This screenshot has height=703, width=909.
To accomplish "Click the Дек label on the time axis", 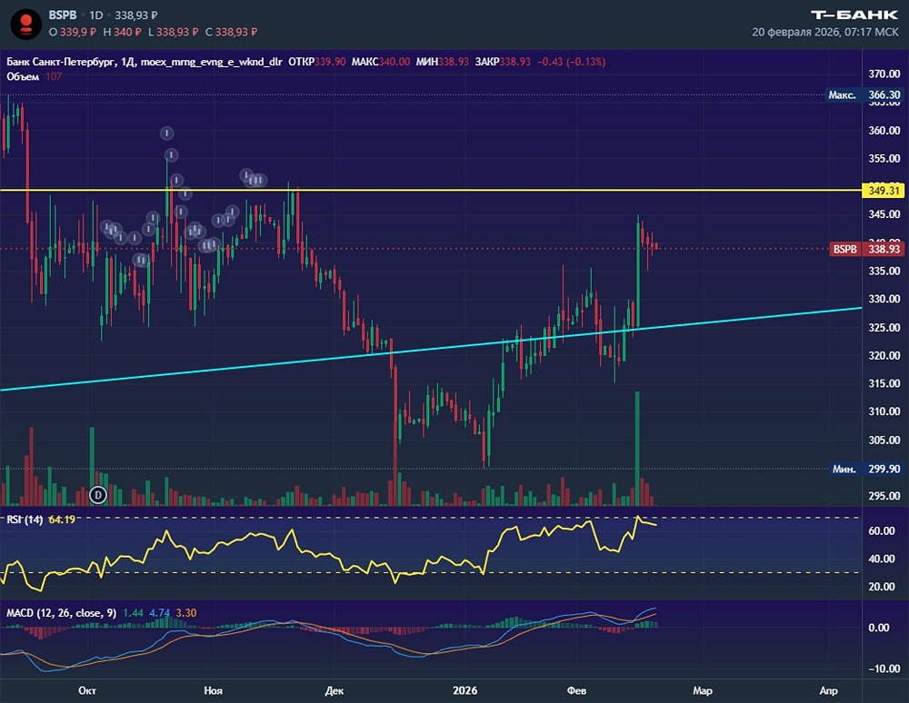I will [x=335, y=690].
